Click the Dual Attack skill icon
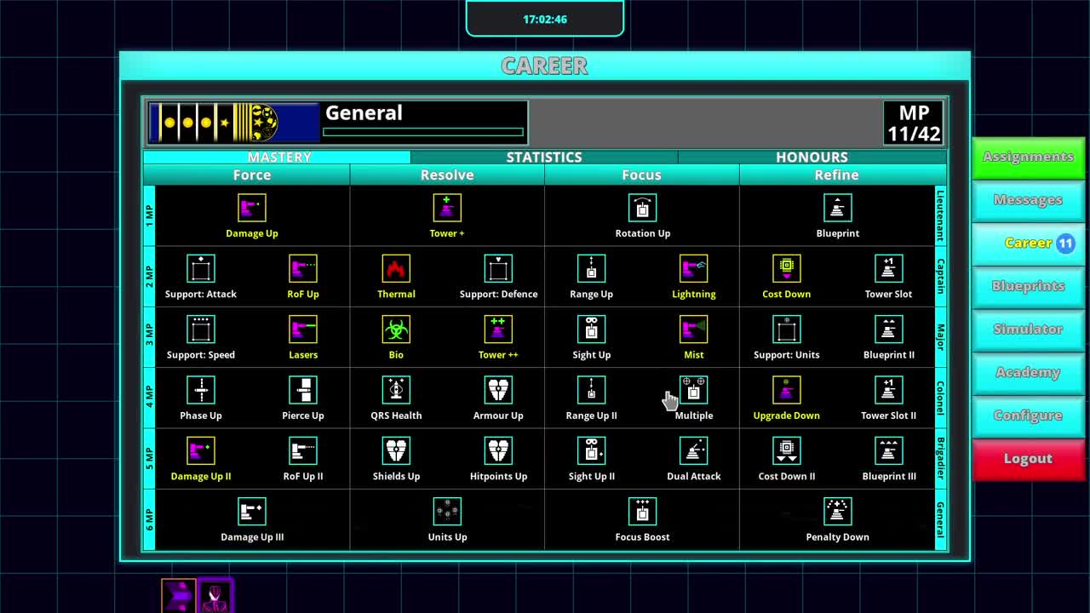This screenshot has width=1090, height=613. pos(693,451)
